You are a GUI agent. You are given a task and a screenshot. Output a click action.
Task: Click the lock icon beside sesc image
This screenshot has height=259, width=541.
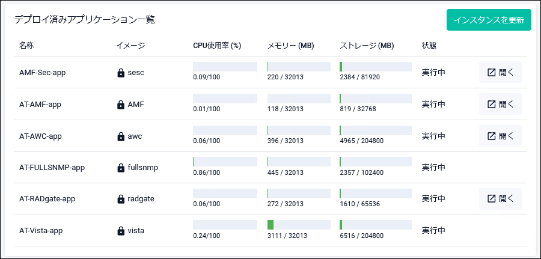(121, 73)
